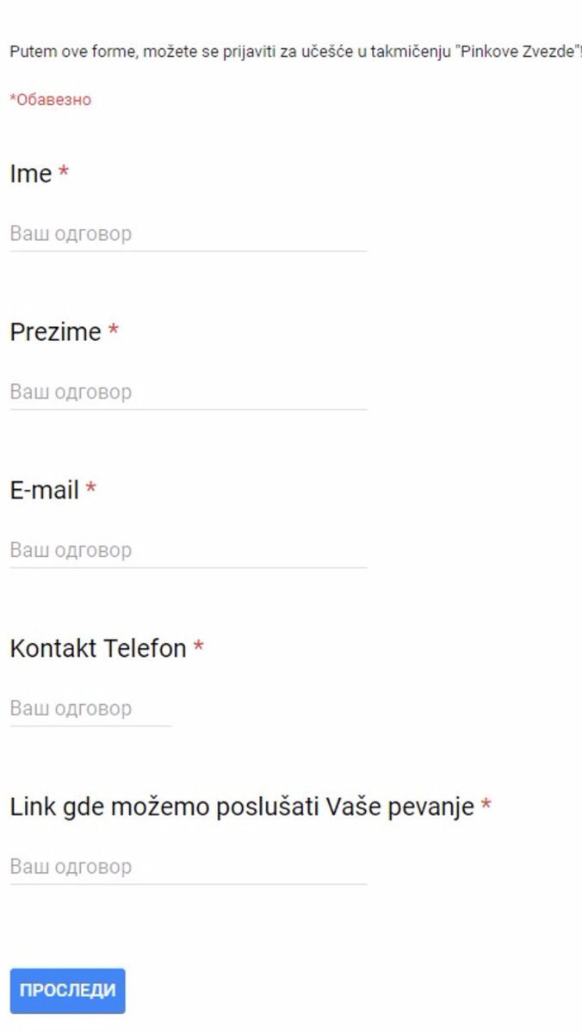582x1033 pixels.
Task: Click the red asterisk beside Prezime
Action: [x=113, y=331]
